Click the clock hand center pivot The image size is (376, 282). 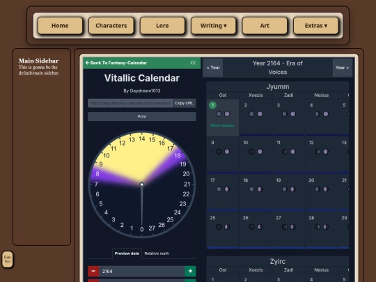(x=142, y=185)
